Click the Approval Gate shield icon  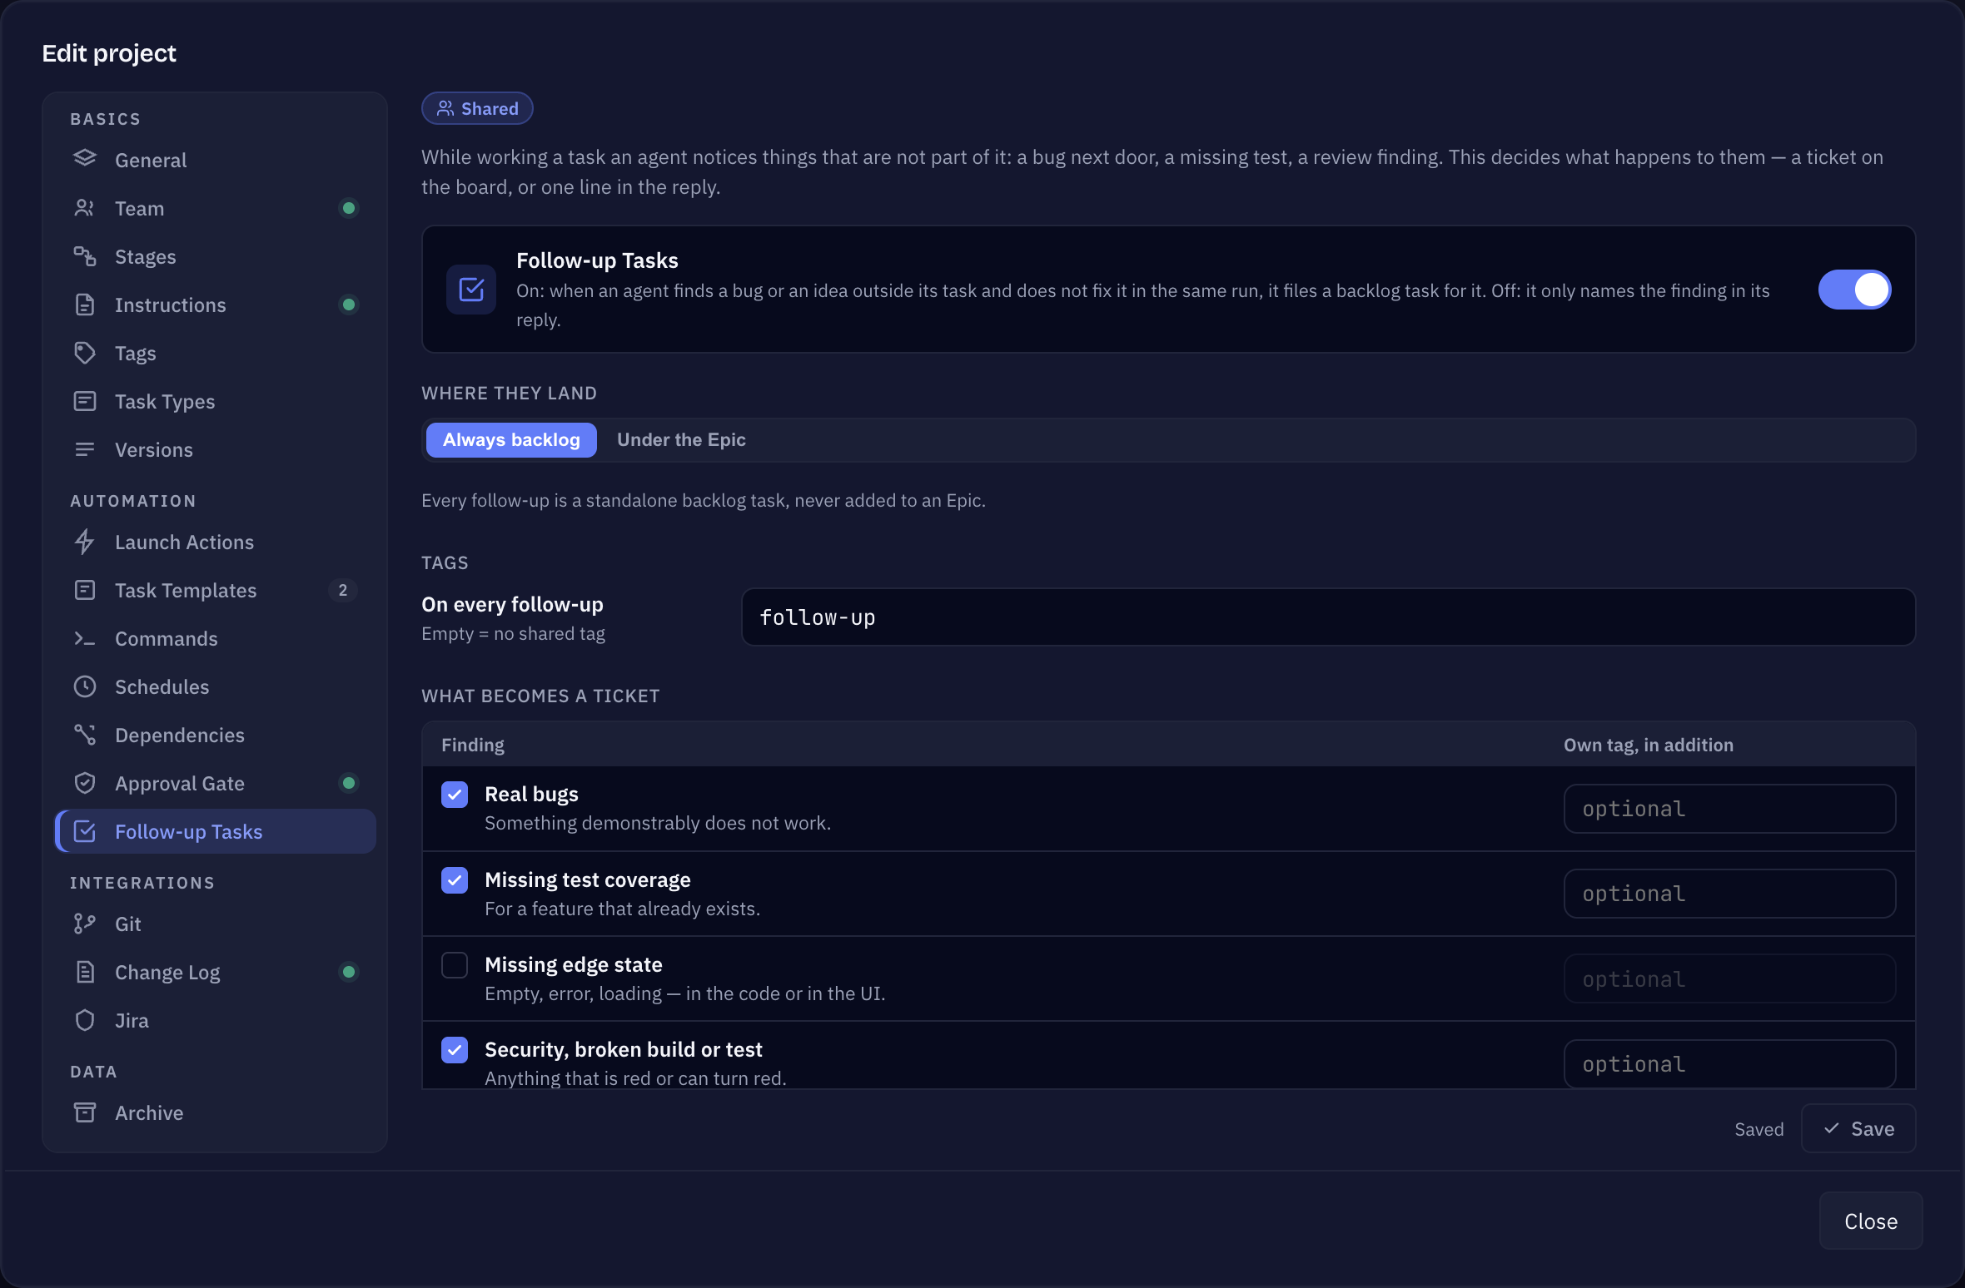point(85,782)
